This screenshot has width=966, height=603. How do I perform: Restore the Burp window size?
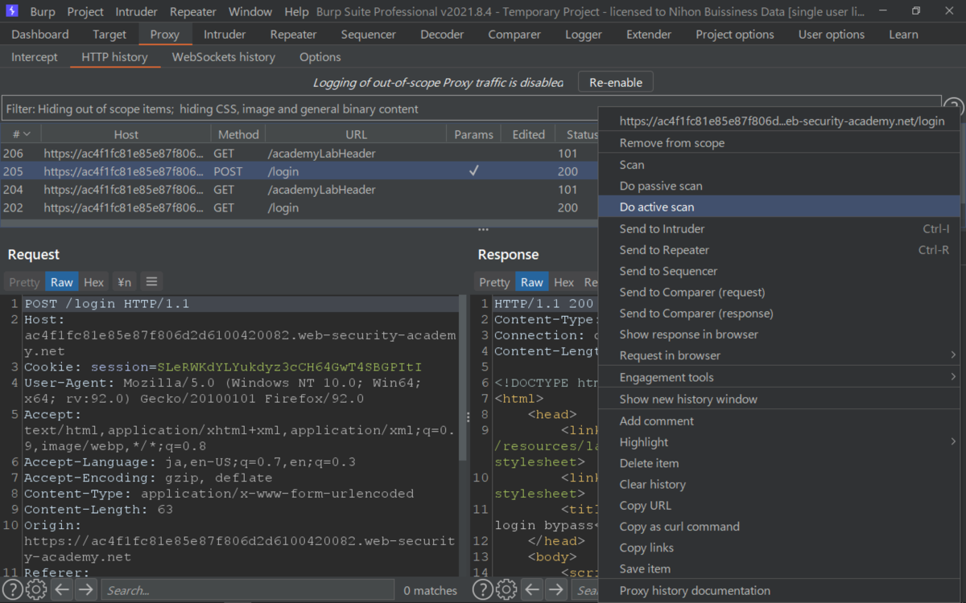tap(916, 11)
